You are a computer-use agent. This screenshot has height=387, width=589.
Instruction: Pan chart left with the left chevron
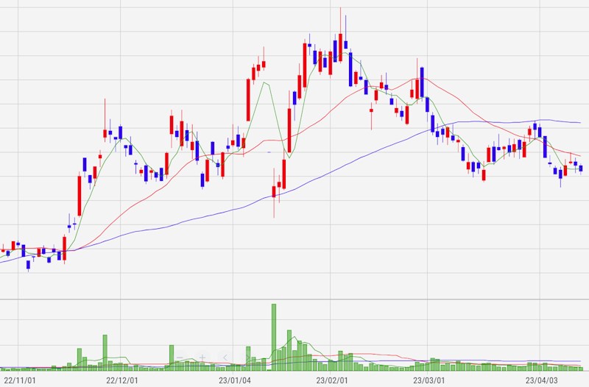click(x=225, y=358)
